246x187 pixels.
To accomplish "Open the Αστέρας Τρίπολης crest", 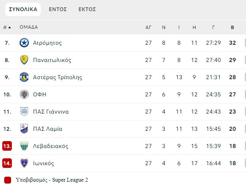I will 24,77.
